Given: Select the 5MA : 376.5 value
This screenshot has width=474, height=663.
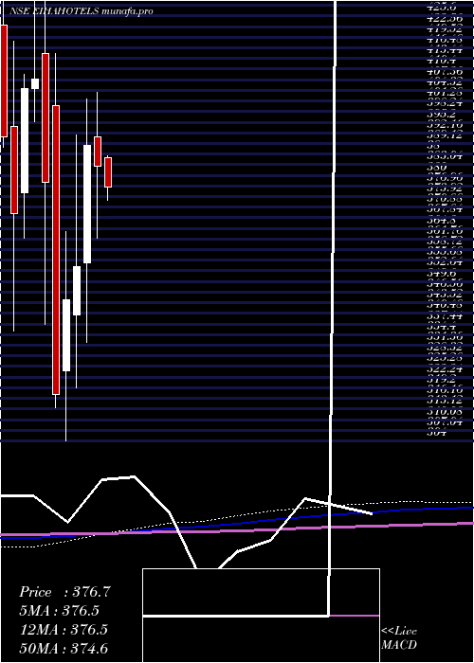Looking at the screenshot, I should [x=61, y=611].
